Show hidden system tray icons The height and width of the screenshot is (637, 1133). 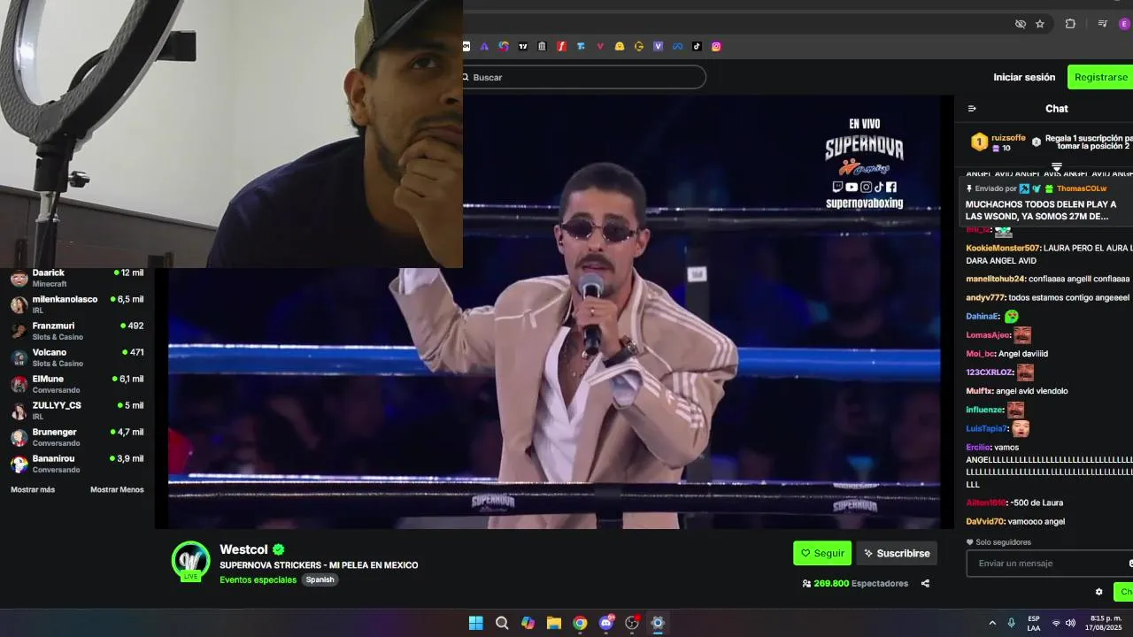click(992, 623)
